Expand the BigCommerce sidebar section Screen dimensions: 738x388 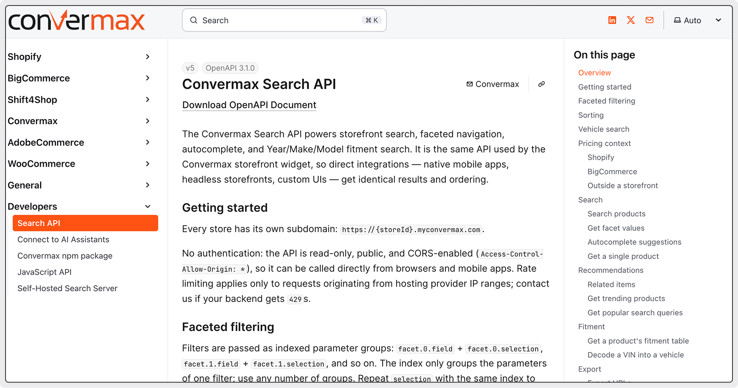(x=79, y=78)
